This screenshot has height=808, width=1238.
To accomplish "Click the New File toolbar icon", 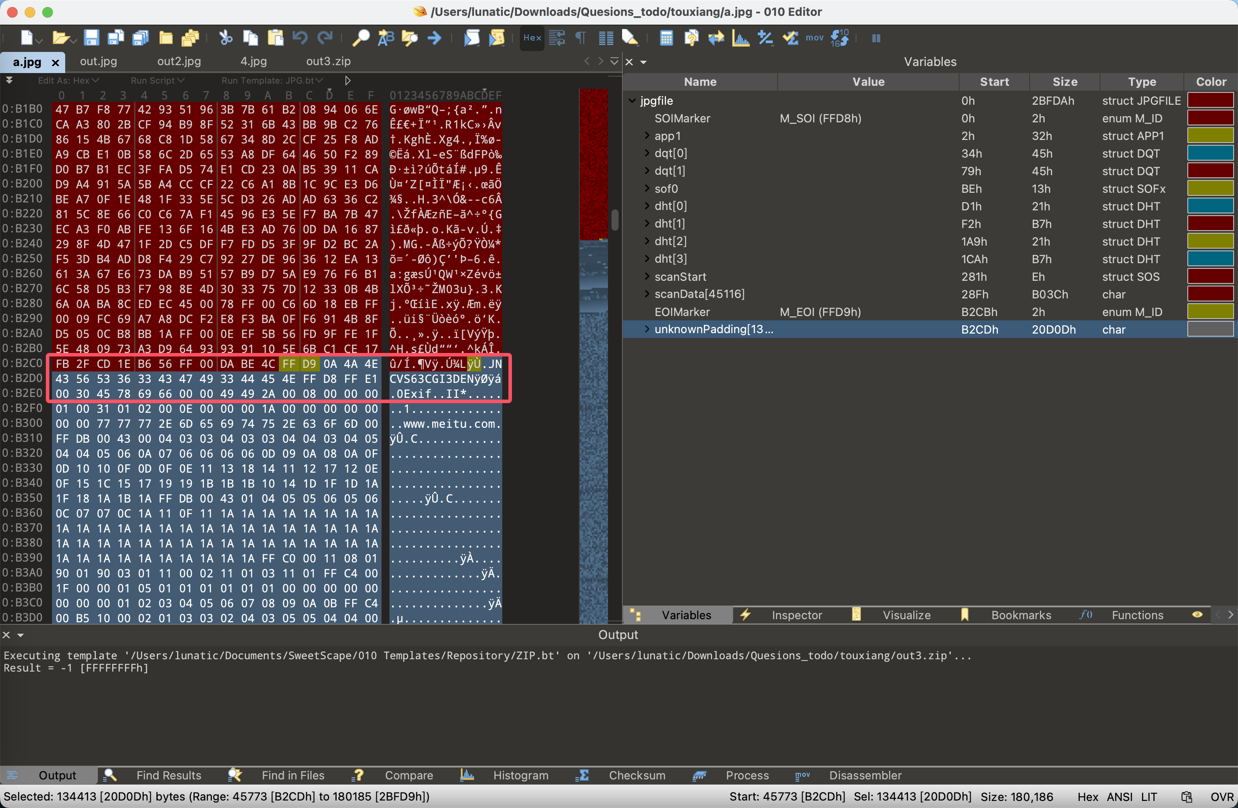I will point(27,38).
